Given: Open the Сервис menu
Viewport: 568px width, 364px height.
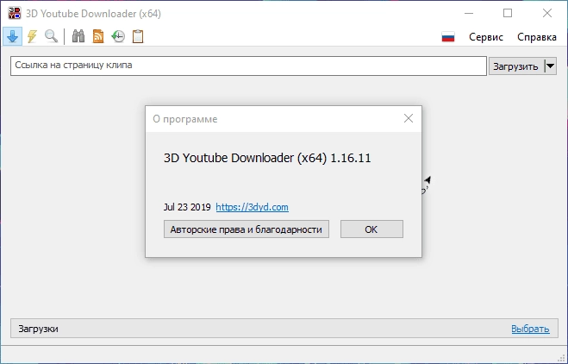Looking at the screenshot, I should click(486, 37).
